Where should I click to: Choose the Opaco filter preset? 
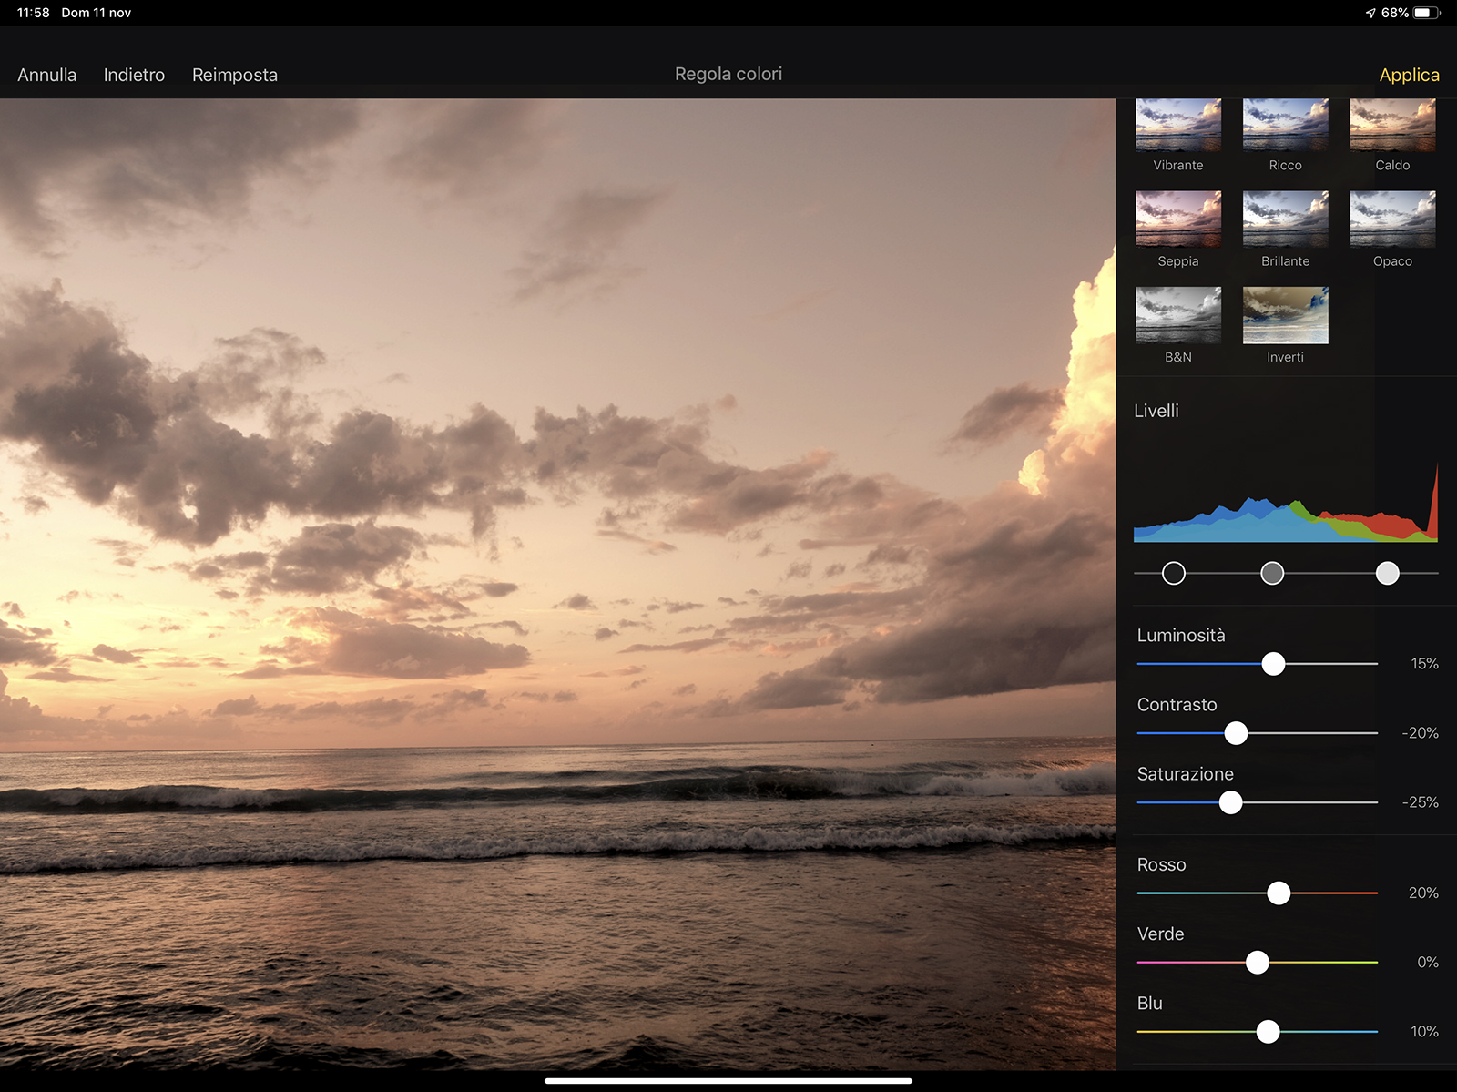coord(1392,219)
